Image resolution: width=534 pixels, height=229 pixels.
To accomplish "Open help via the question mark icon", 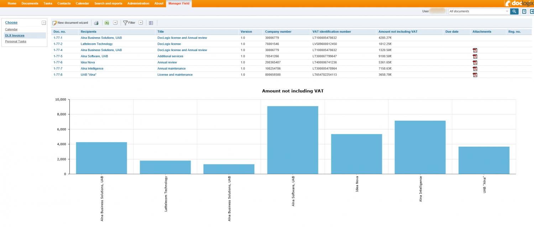I will (524, 11).
